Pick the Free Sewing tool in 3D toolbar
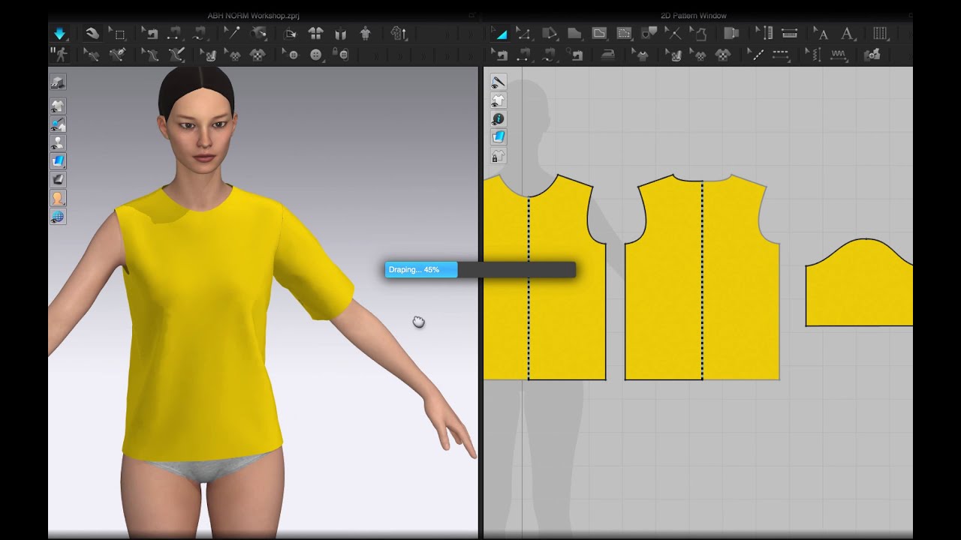The width and height of the screenshot is (961, 540). pos(199,33)
